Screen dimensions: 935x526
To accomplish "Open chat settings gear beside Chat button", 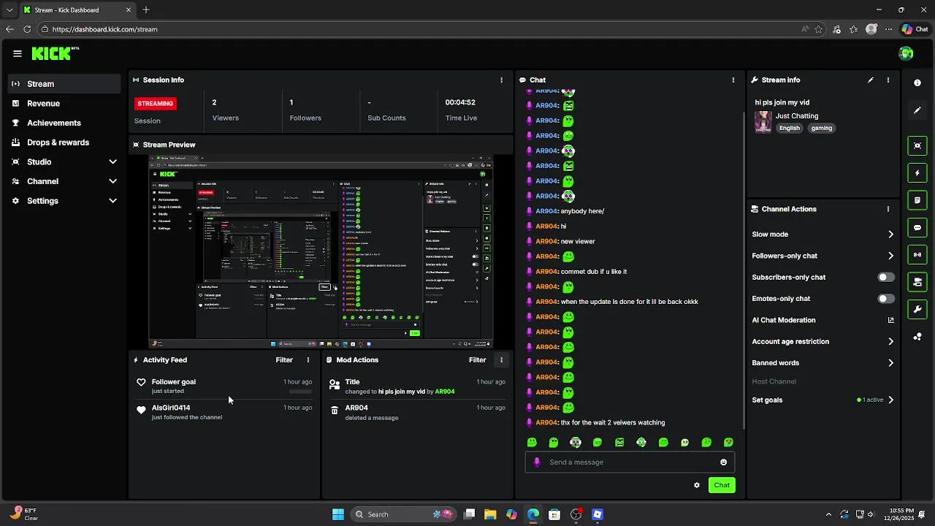I will point(697,485).
